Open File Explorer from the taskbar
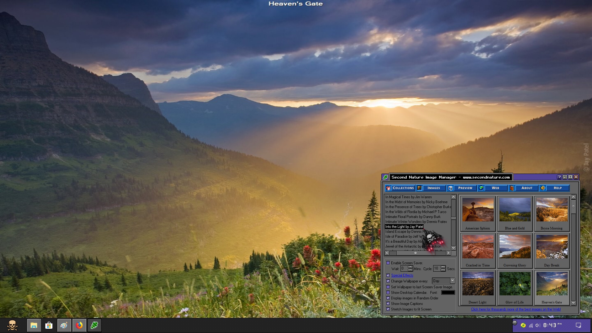The height and width of the screenshot is (333, 592). tap(34, 325)
